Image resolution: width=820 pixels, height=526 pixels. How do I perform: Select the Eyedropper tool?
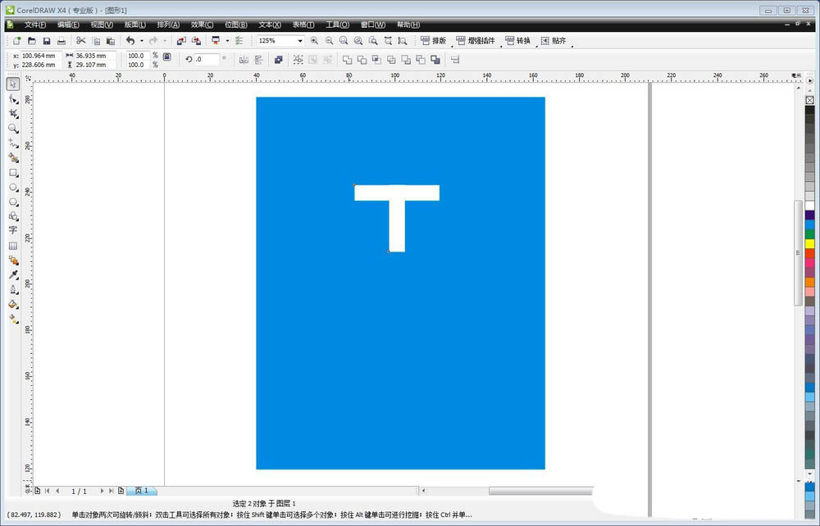[x=13, y=274]
